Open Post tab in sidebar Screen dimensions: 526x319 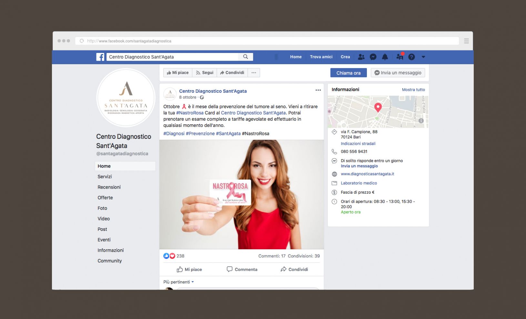coord(102,229)
